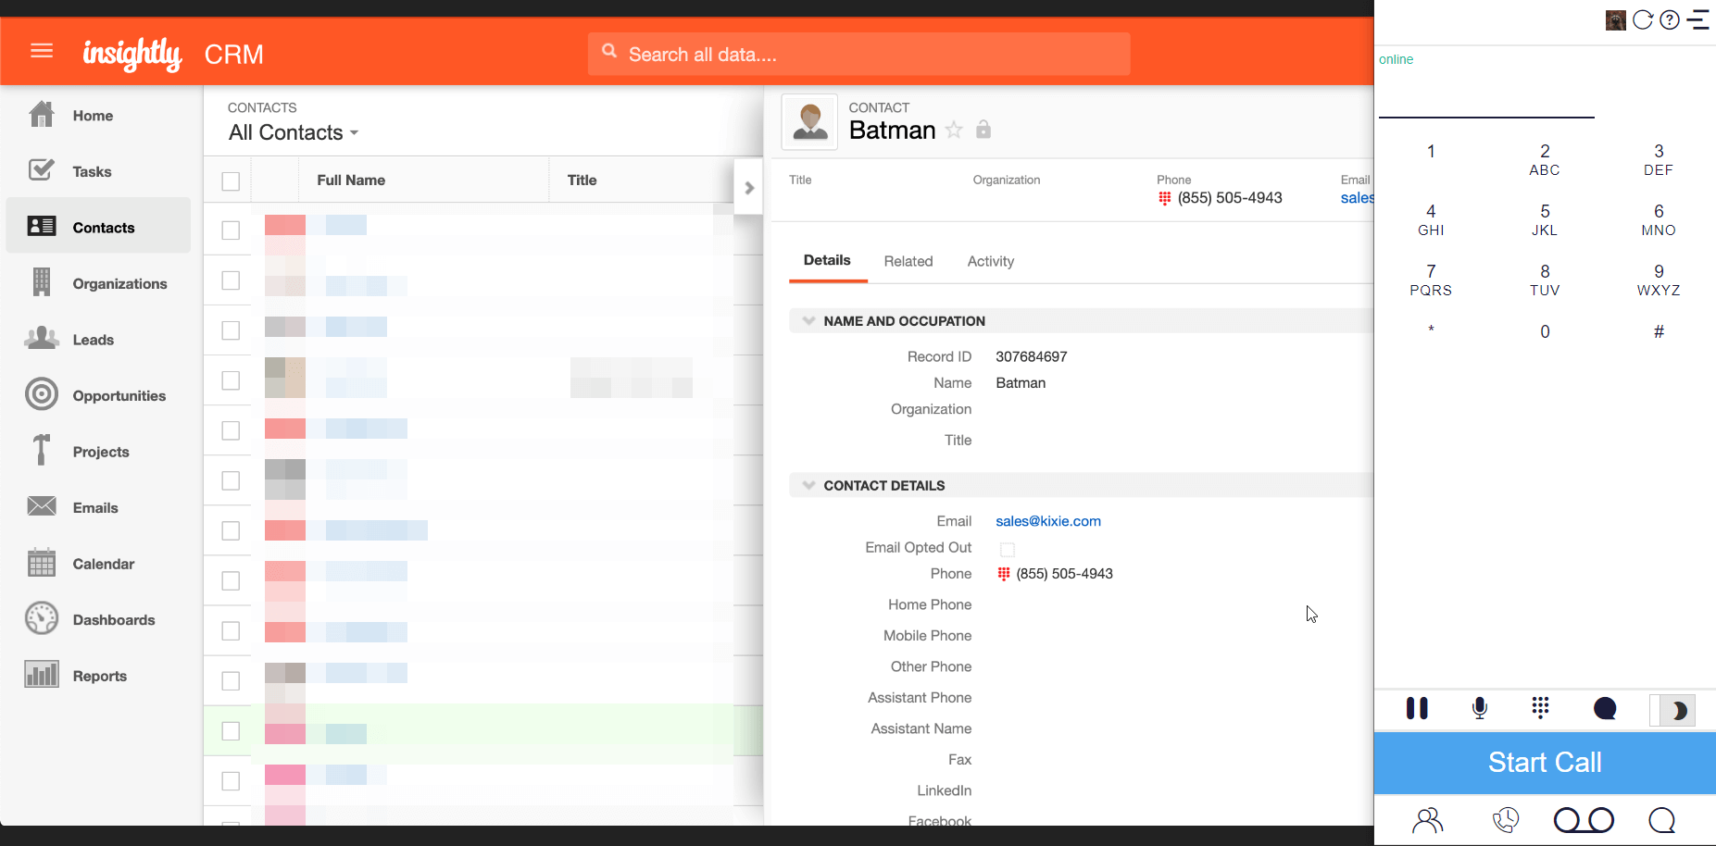
Task: Open voicemail in dialer
Action: [1584, 820]
